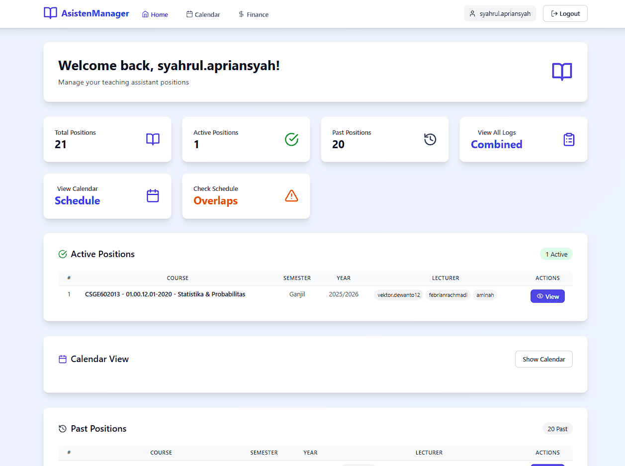Click the person icon in the user chip
Screen dimensions: 625x466
click(x=472, y=13)
